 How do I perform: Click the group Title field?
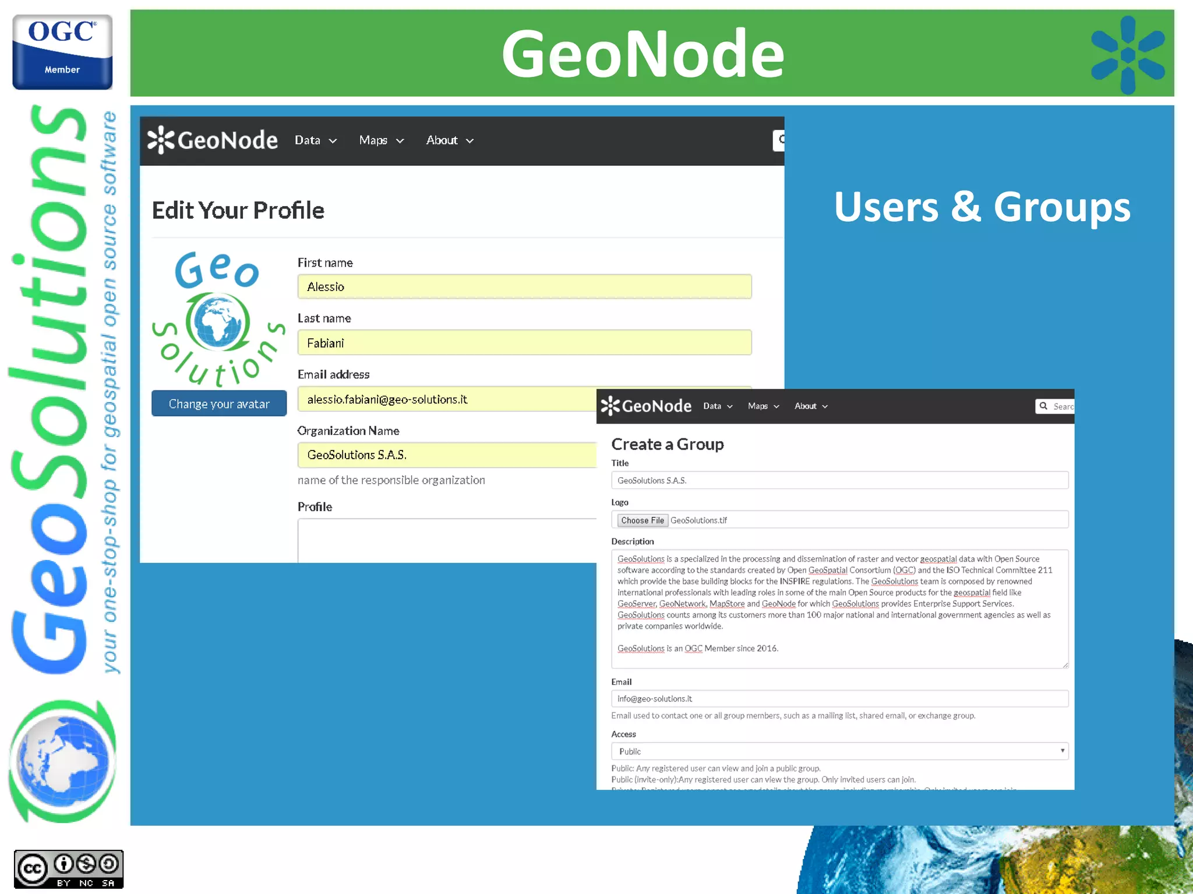[x=839, y=480]
